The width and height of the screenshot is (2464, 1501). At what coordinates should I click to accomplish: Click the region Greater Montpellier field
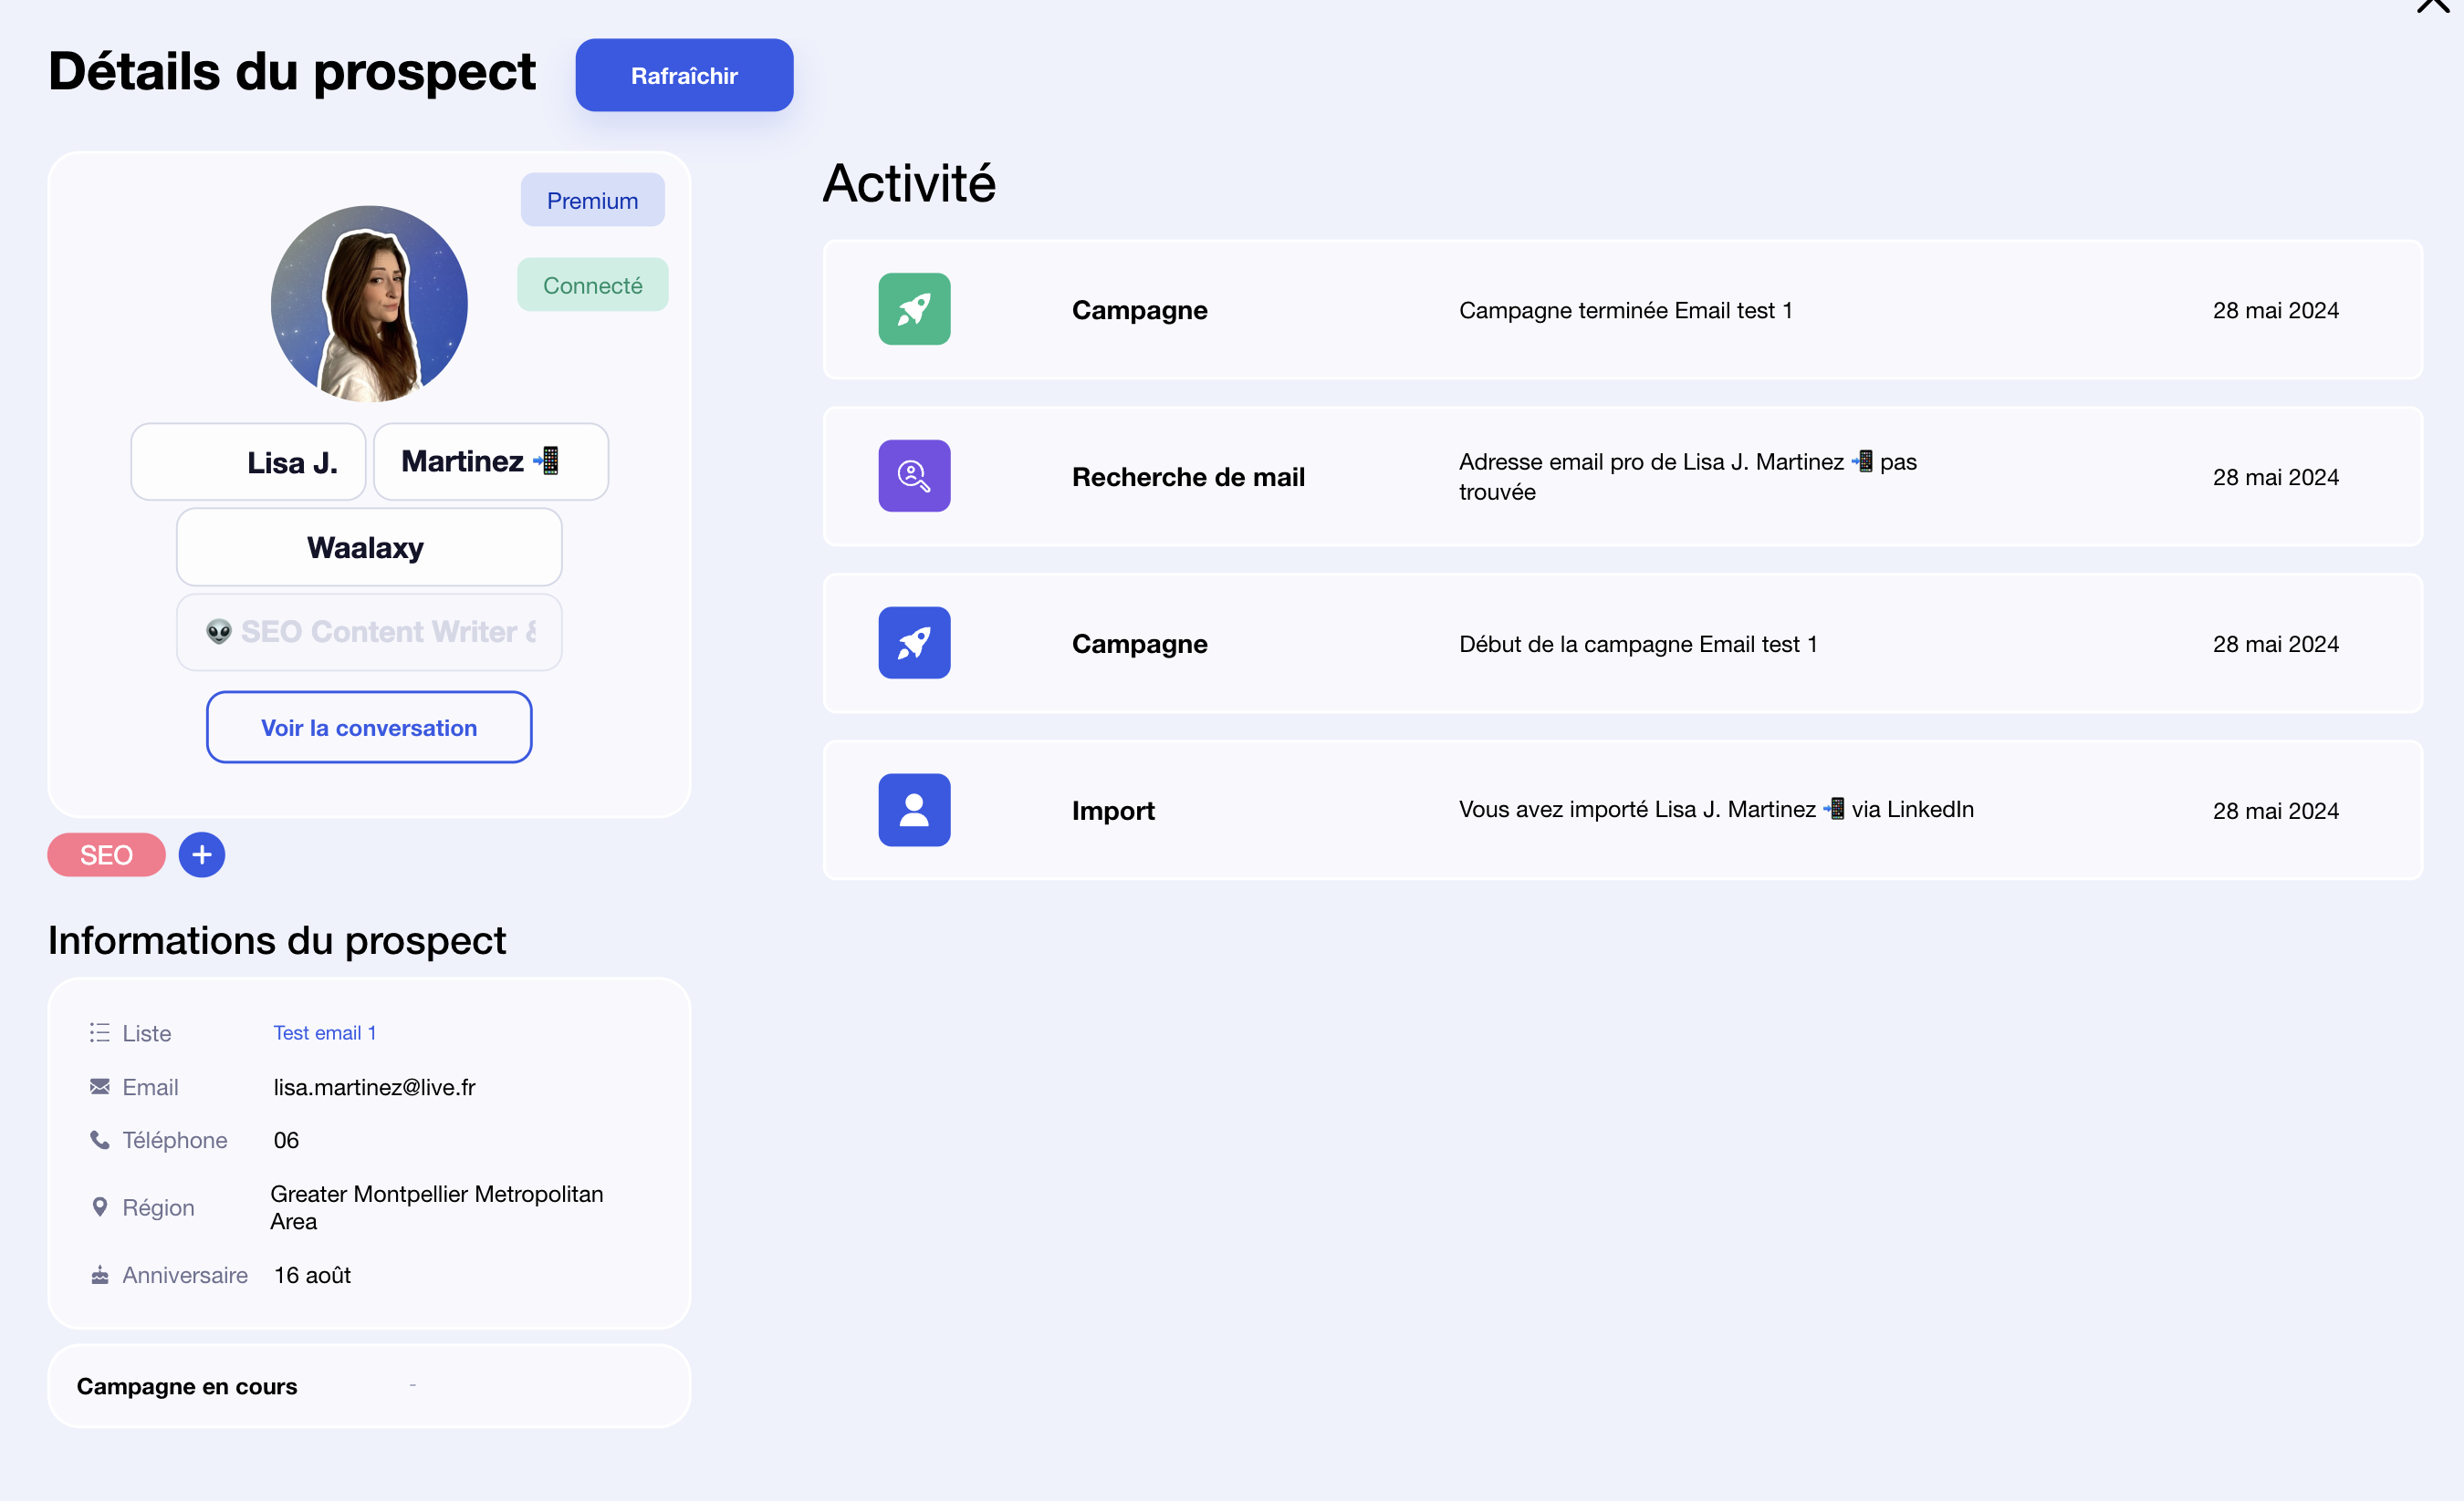436,1207
